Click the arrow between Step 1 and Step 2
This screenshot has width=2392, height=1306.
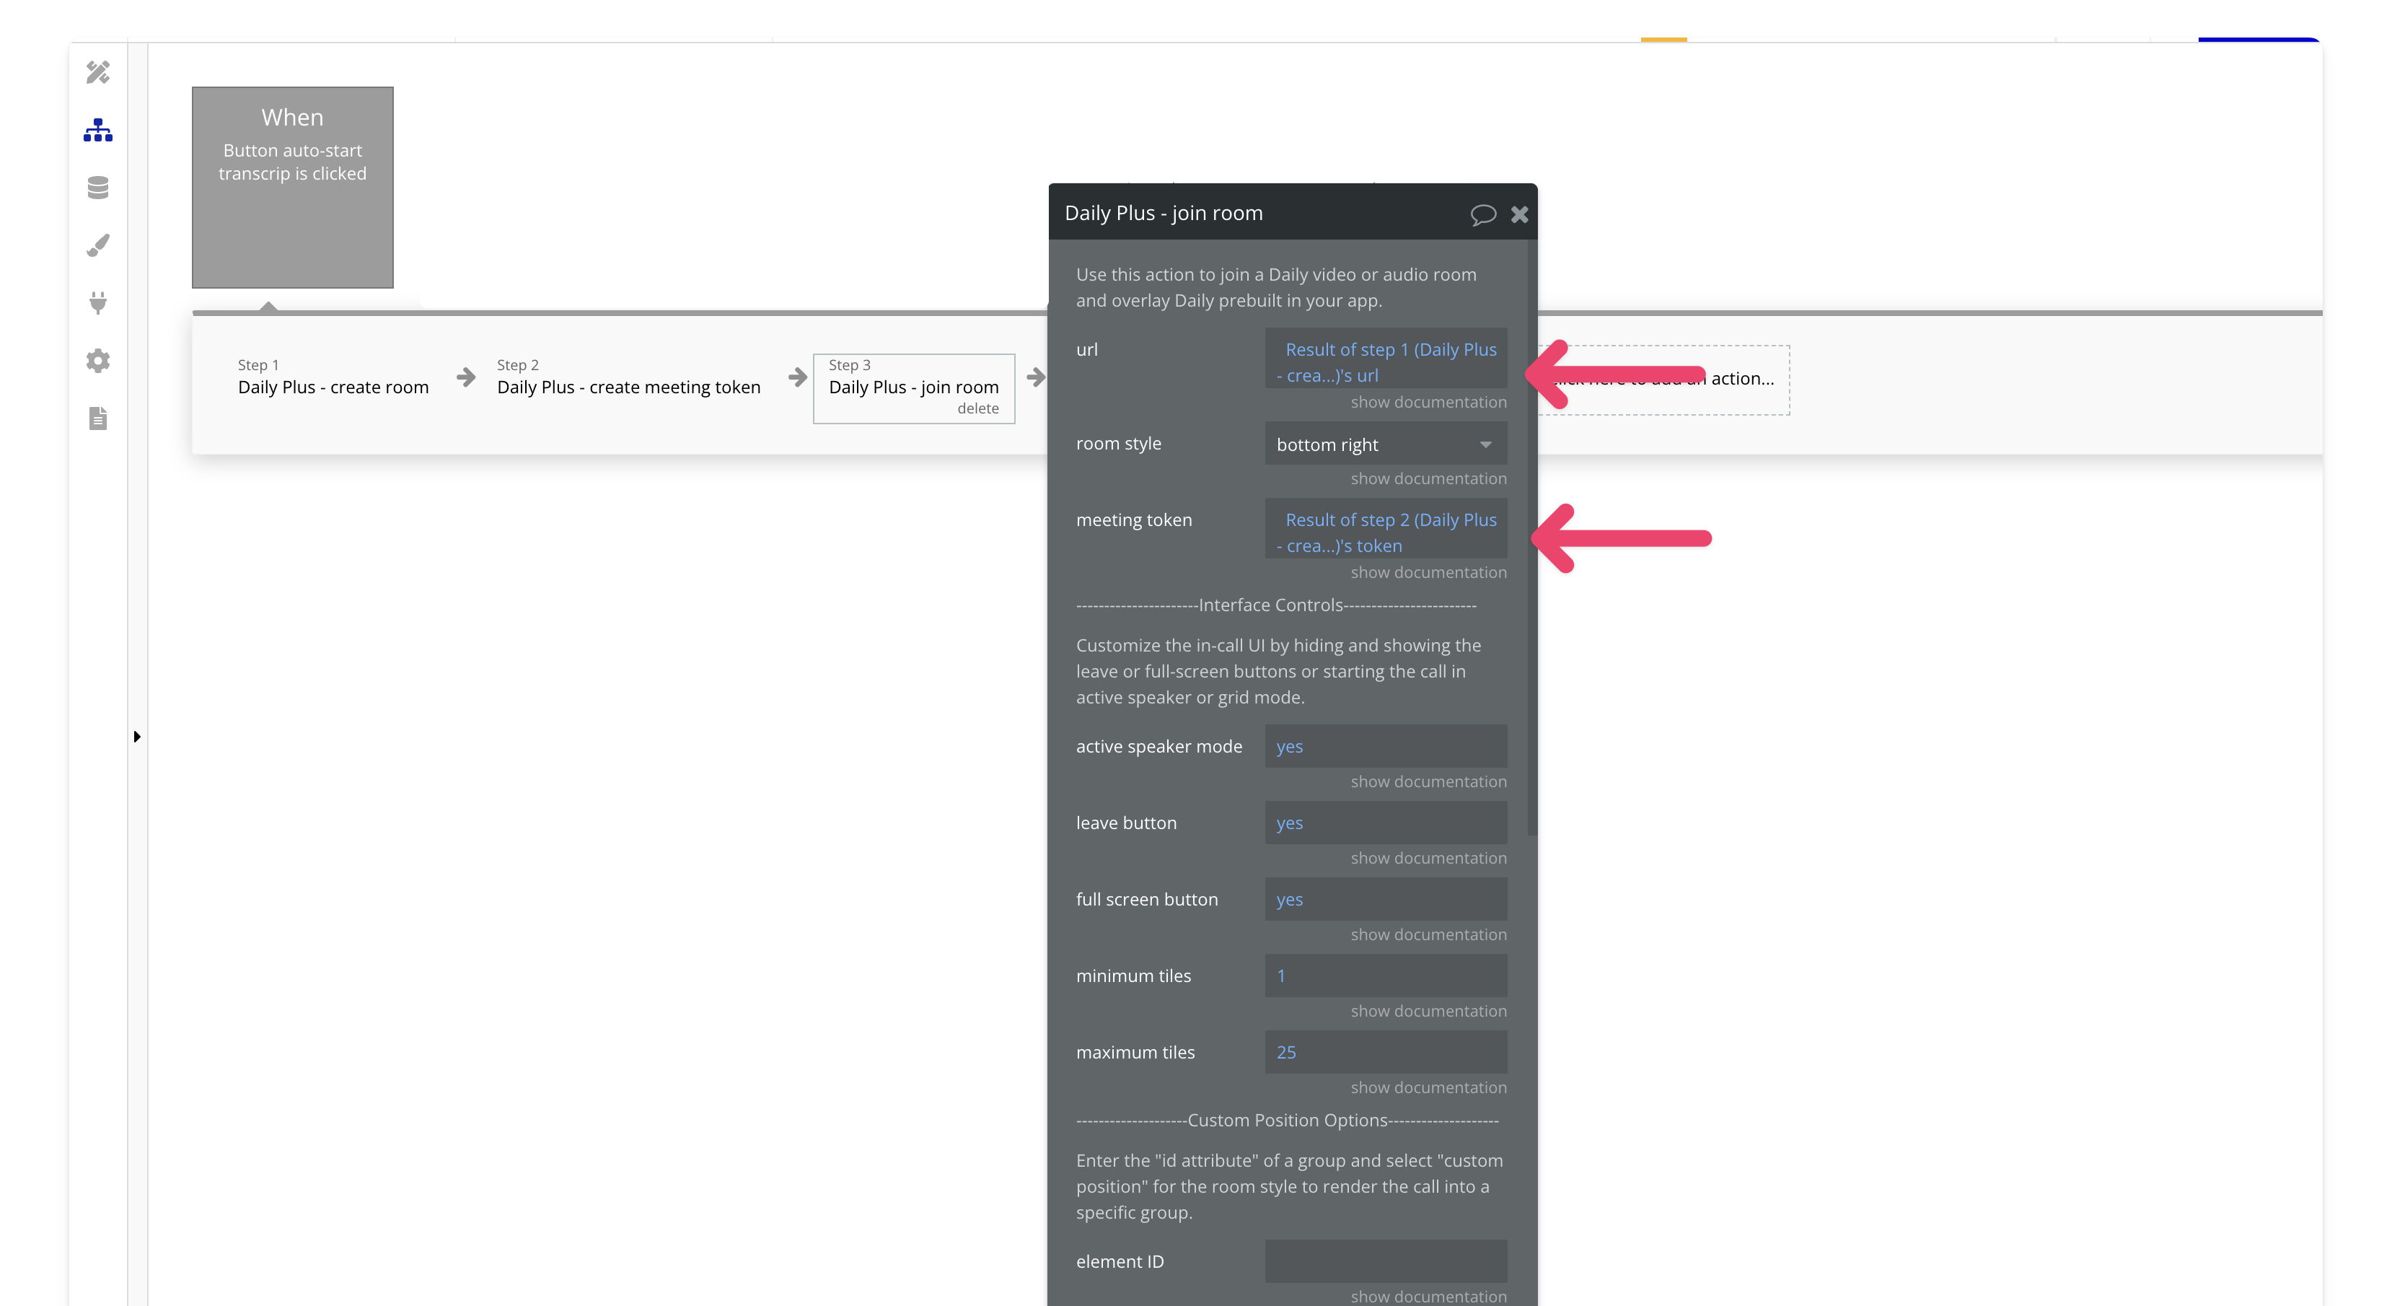466,377
